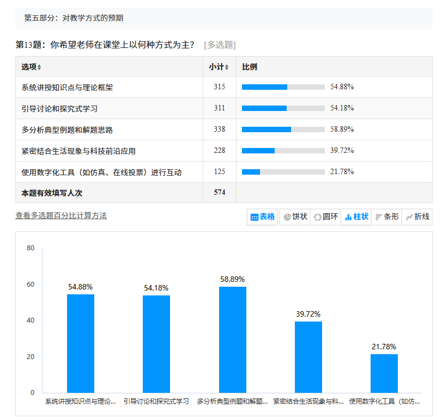The height and width of the screenshot is (420, 442).
Task: Sort by the 选项 column arrows
Action: (39, 67)
